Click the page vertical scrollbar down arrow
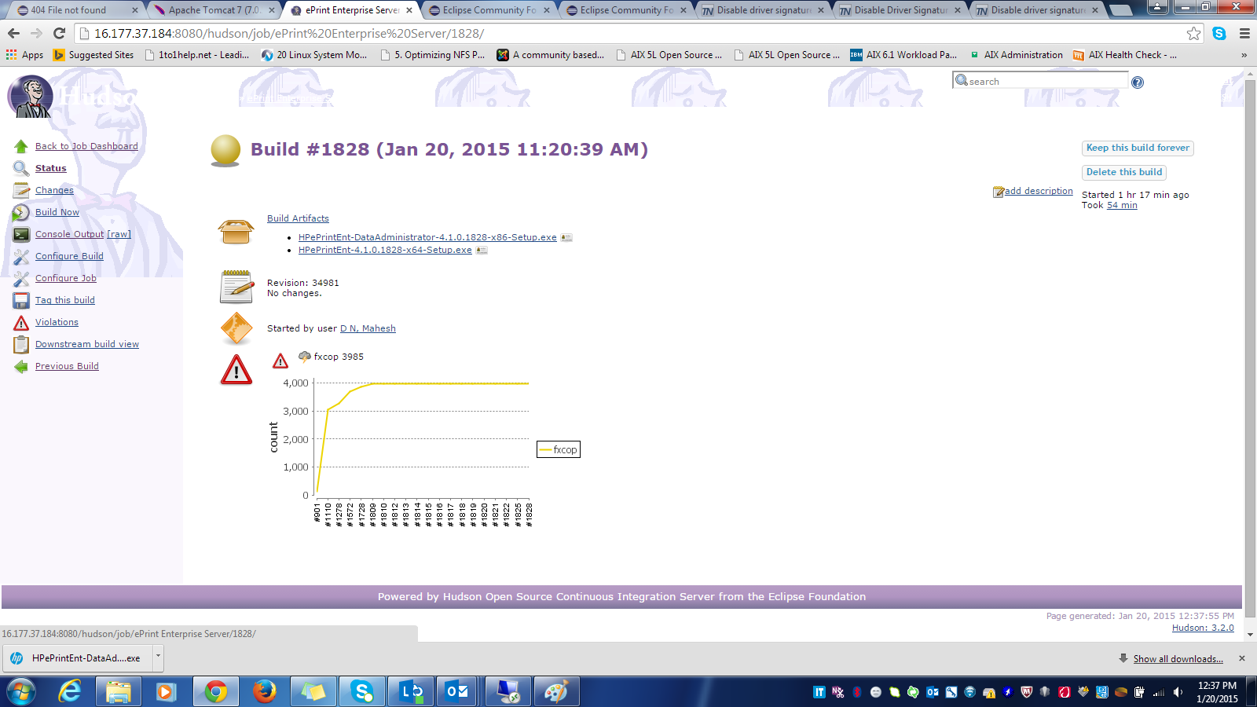1257x707 pixels. coord(1250,634)
